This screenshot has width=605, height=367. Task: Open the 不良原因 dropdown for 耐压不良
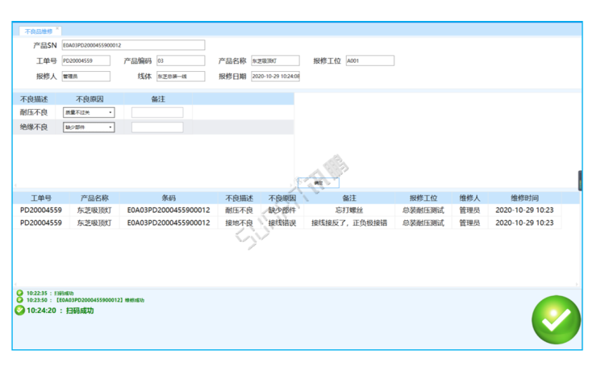pyautogui.click(x=89, y=112)
